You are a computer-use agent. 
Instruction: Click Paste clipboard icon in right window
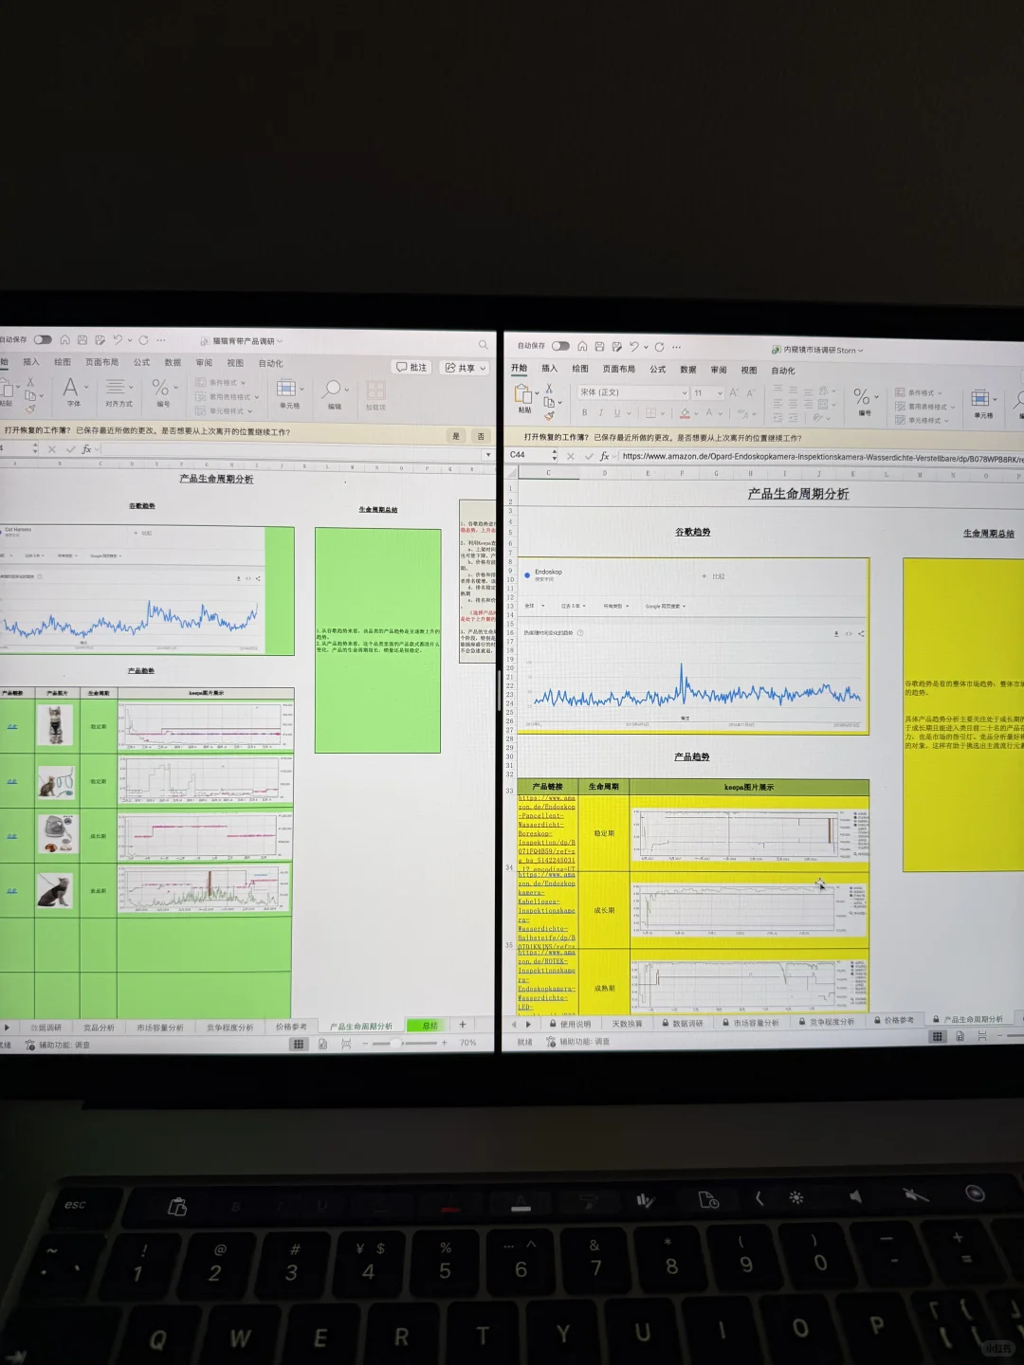(x=522, y=393)
